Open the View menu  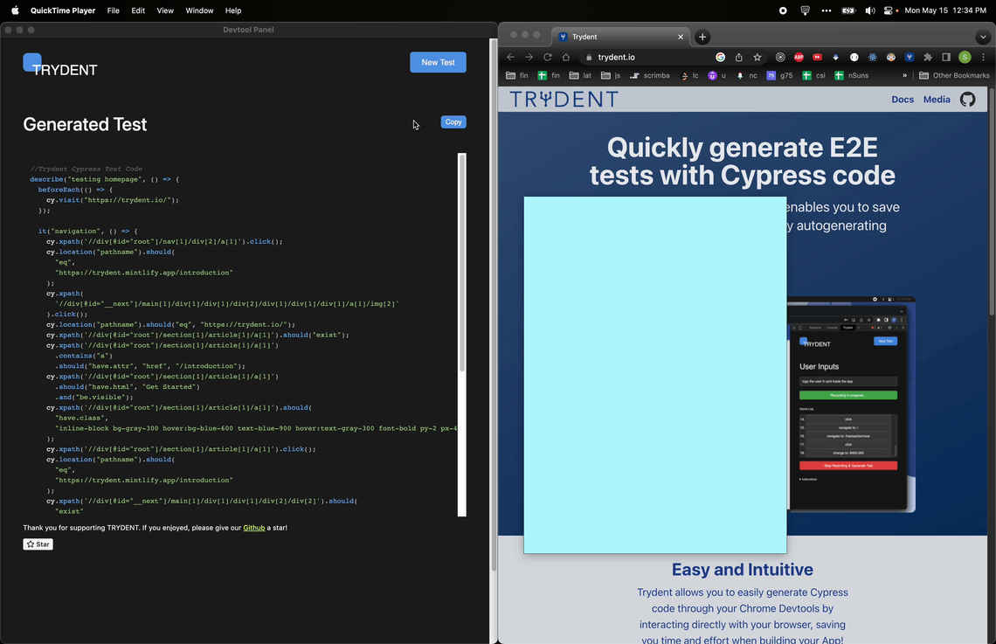[165, 10]
